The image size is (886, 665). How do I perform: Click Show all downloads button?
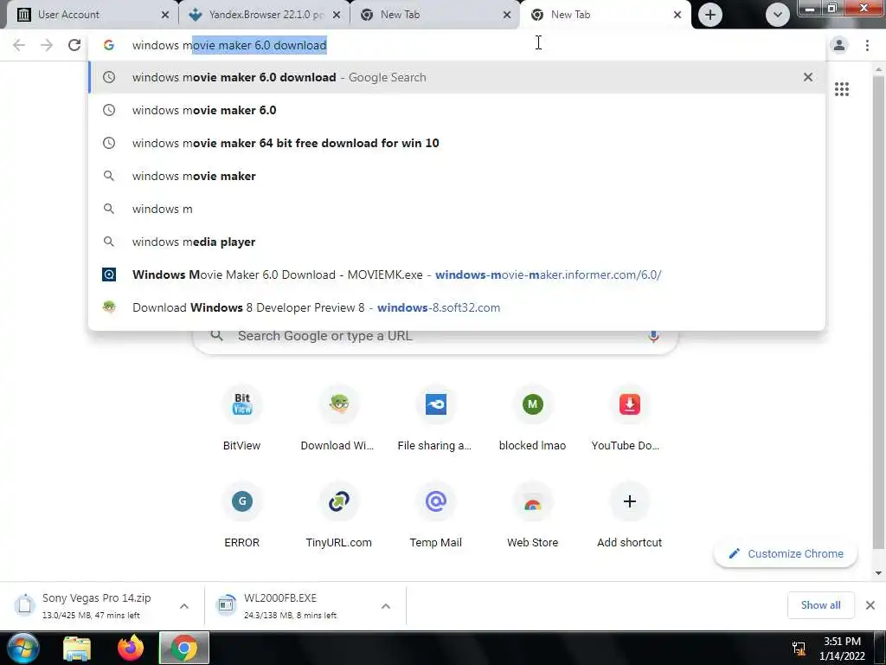click(820, 605)
